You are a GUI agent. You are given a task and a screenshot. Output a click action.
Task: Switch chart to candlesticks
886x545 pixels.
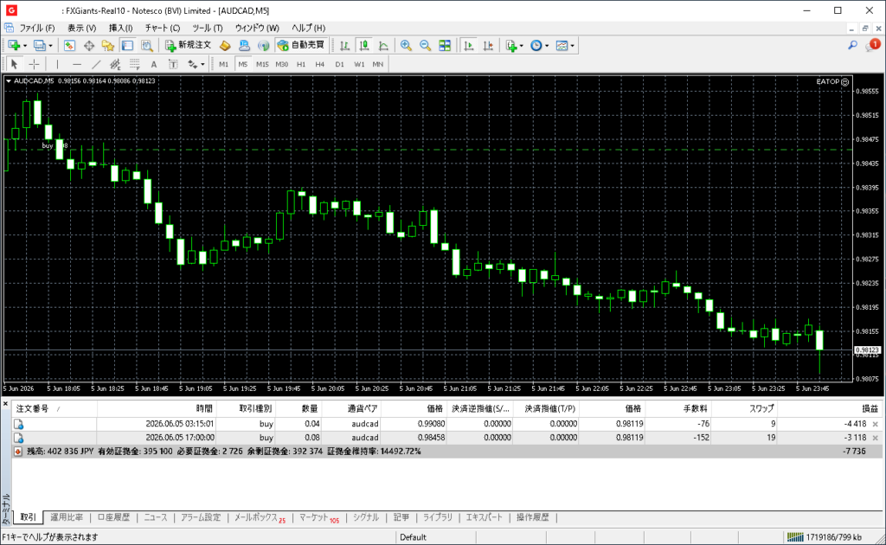(364, 46)
